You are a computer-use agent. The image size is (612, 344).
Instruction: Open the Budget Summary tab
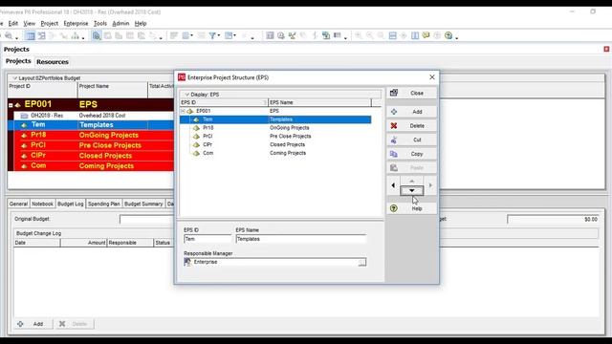pos(143,204)
